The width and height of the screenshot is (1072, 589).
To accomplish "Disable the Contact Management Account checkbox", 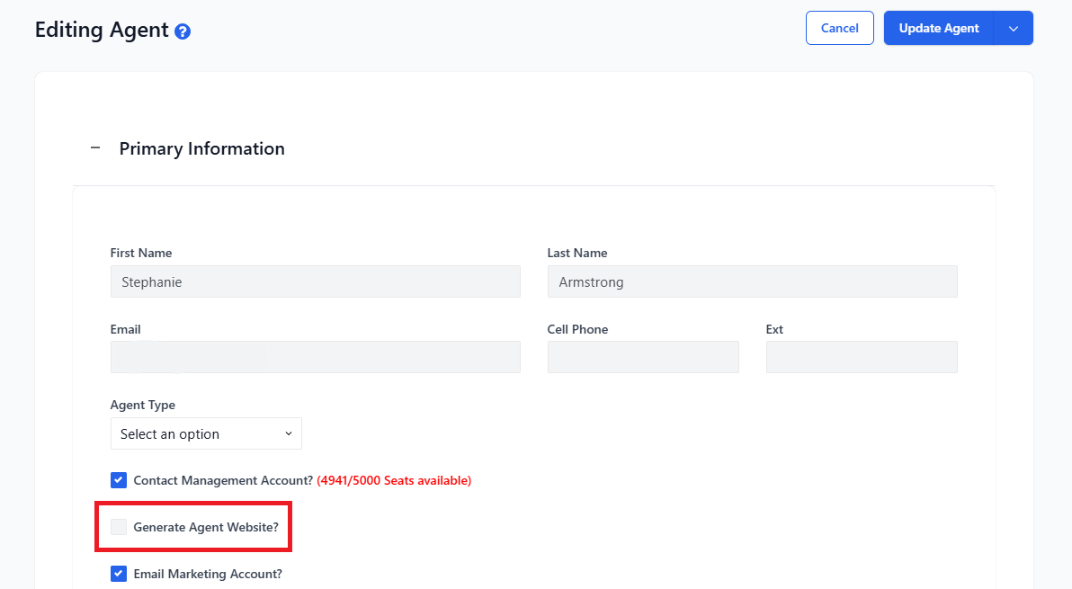I will (x=118, y=479).
